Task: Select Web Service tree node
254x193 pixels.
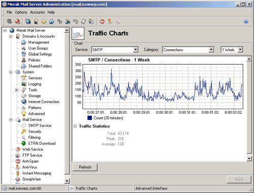Action: (x=33, y=149)
